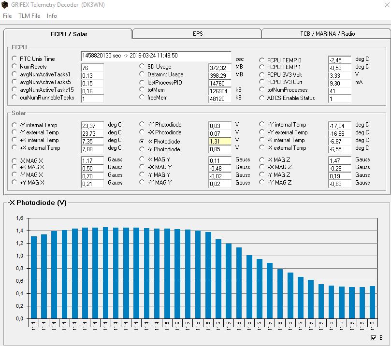Select the RTC Unix Time radio button

(x=14, y=58)
